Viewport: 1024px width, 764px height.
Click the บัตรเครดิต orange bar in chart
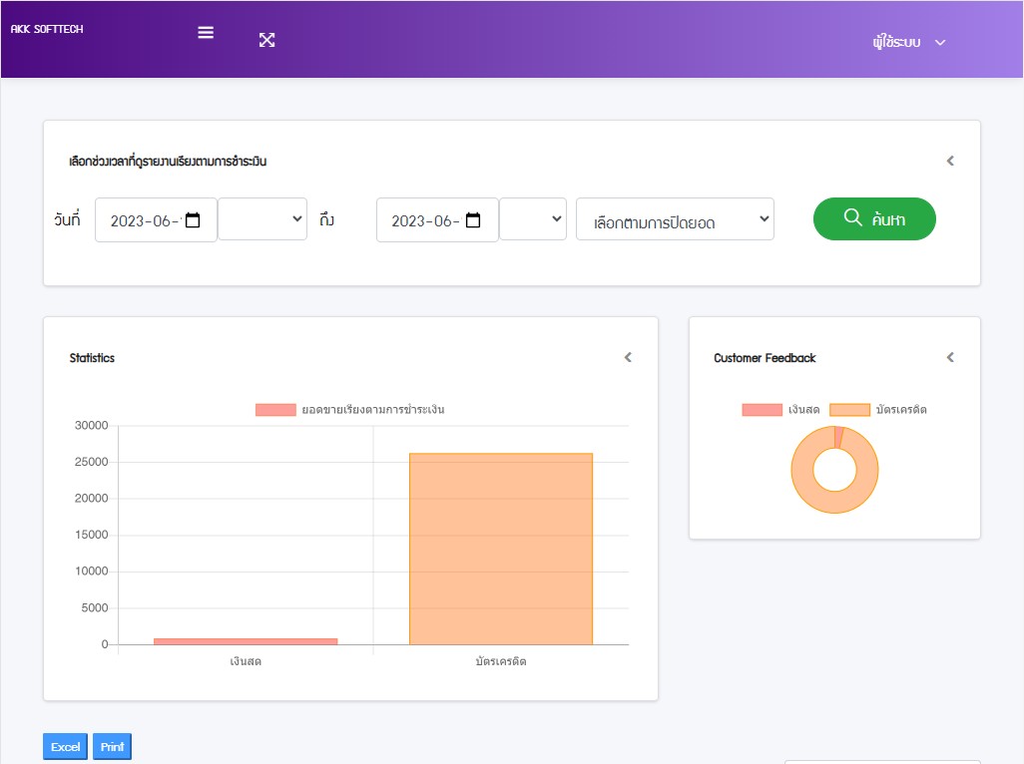(500, 549)
